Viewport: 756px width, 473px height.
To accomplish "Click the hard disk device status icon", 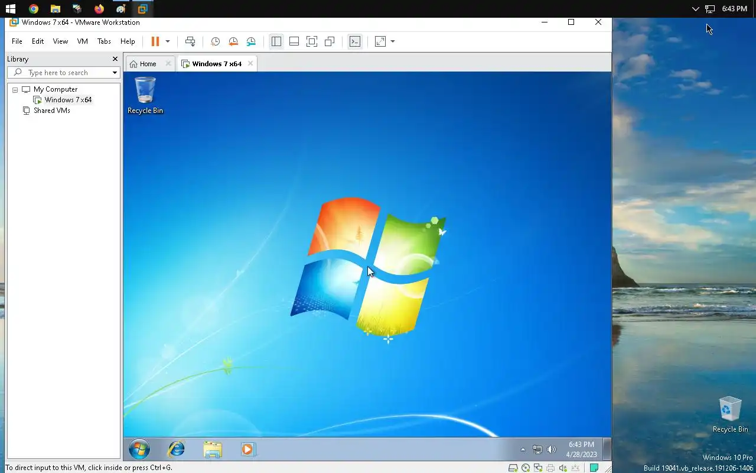I will [x=513, y=468].
